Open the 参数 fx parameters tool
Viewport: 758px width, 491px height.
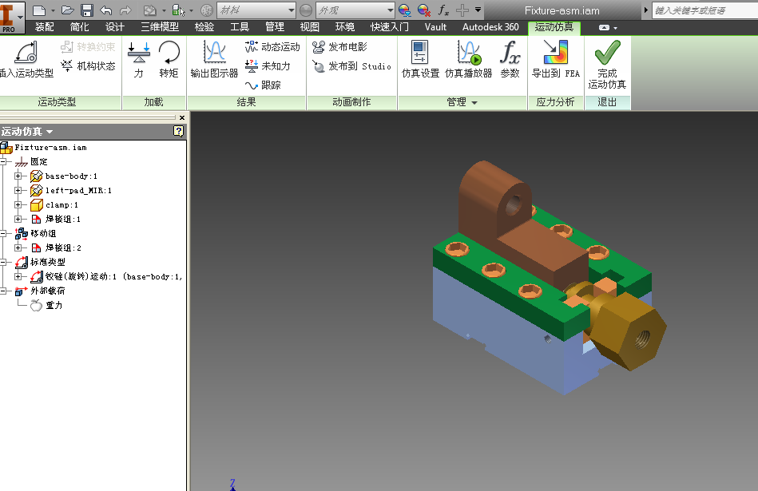point(510,60)
